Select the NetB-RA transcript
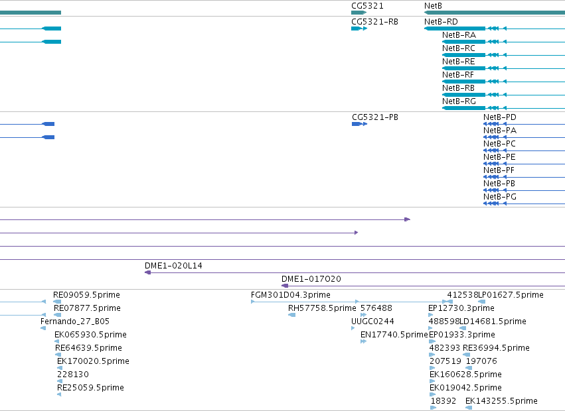The width and height of the screenshot is (565, 411). pos(459,35)
